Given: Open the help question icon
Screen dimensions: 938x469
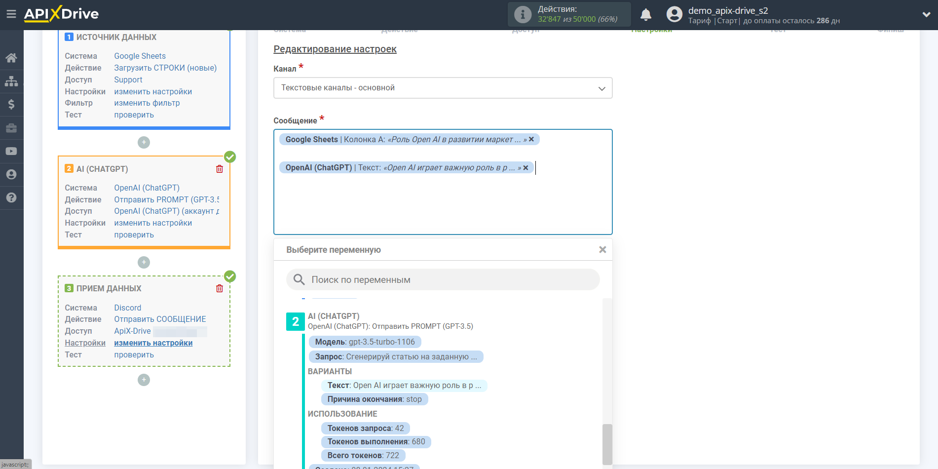Looking at the screenshot, I should click(x=11, y=197).
